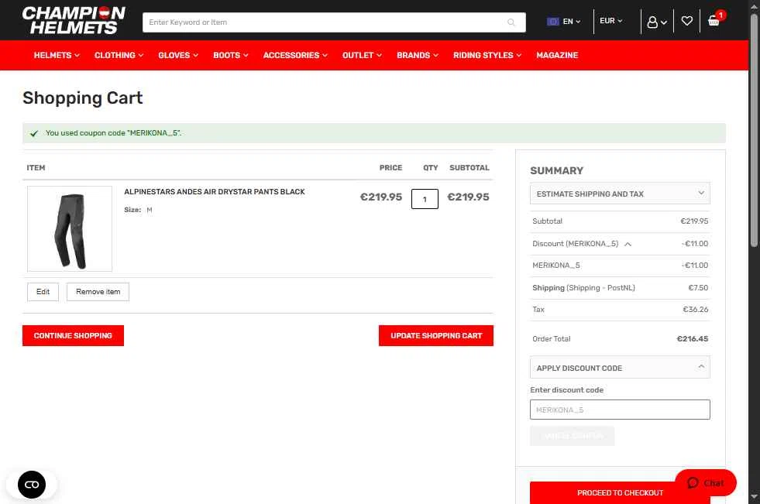Click the Shipping €7.50 amount
The height and width of the screenshot is (504, 760).
(698, 287)
